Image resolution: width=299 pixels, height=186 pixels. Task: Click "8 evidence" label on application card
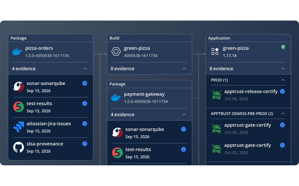pyautogui.click(x=221, y=69)
